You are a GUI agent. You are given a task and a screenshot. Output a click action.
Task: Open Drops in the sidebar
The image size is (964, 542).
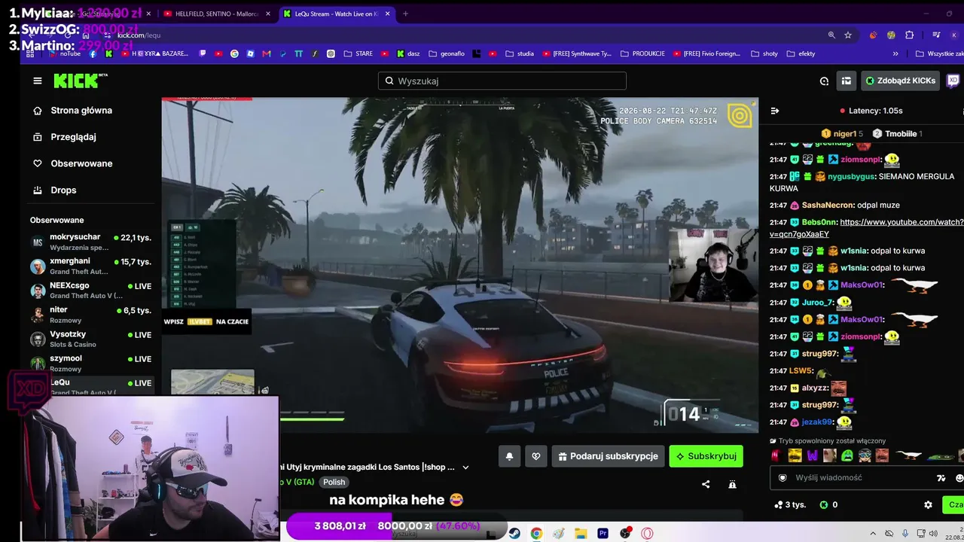pos(63,190)
